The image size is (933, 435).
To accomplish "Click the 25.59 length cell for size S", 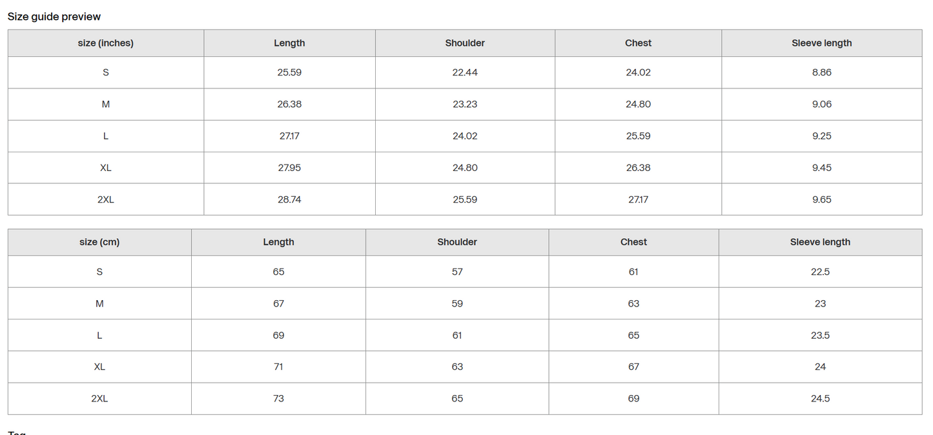I will click(x=289, y=72).
